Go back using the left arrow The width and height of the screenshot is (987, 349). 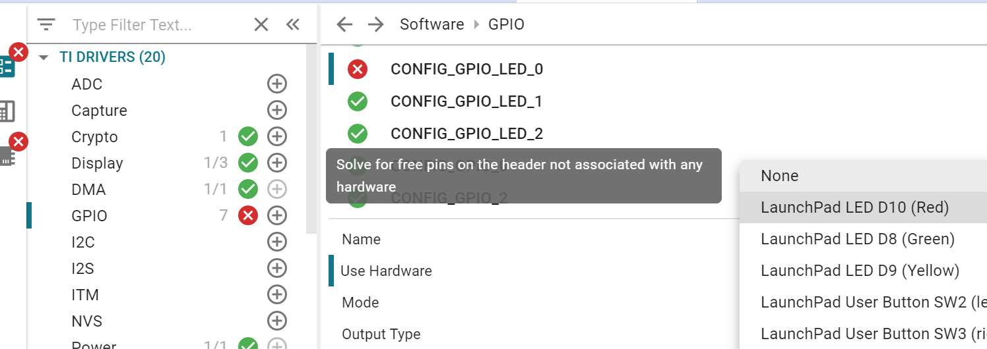[344, 25]
